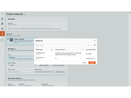Screen dimensions: 131x98
Task: Click the info icon at top right
Action: tap(130, 13)
